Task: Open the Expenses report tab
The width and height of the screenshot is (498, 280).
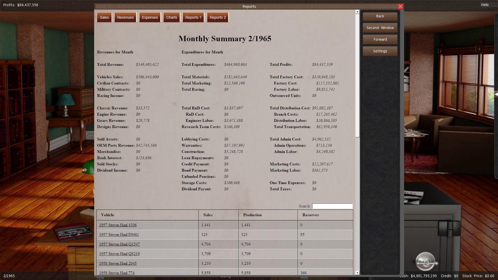Action: pyautogui.click(x=150, y=17)
